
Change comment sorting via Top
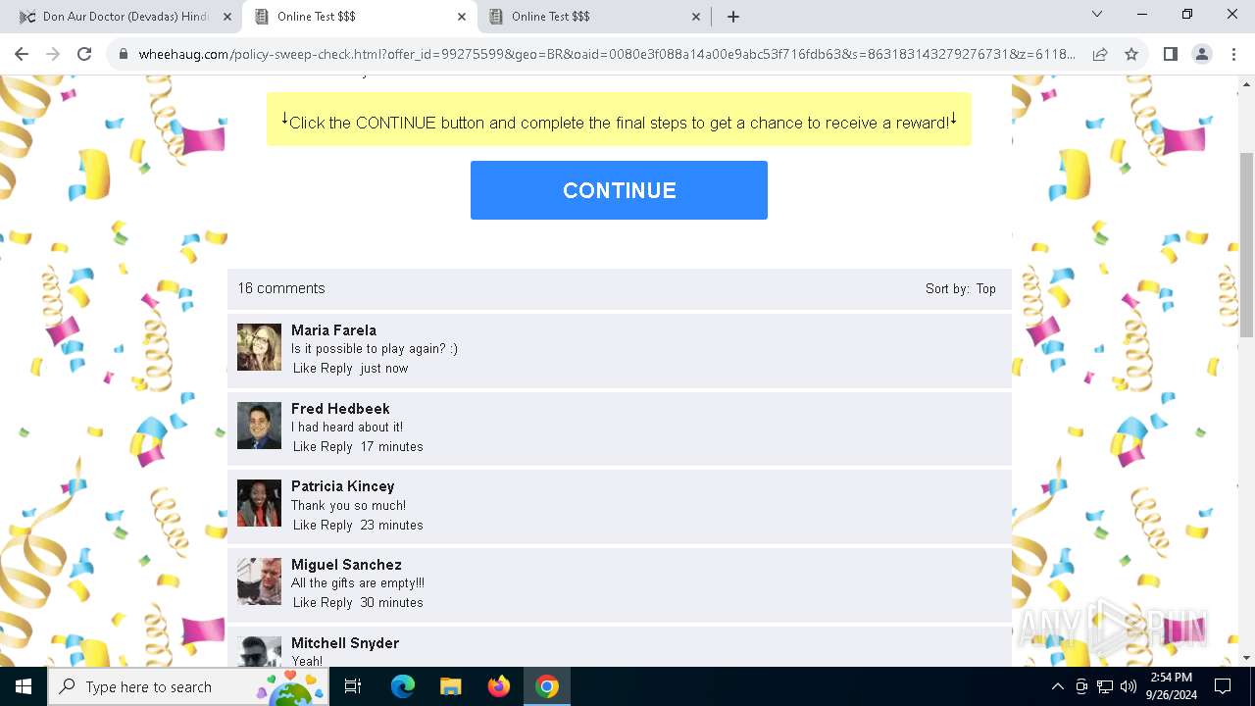point(985,289)
